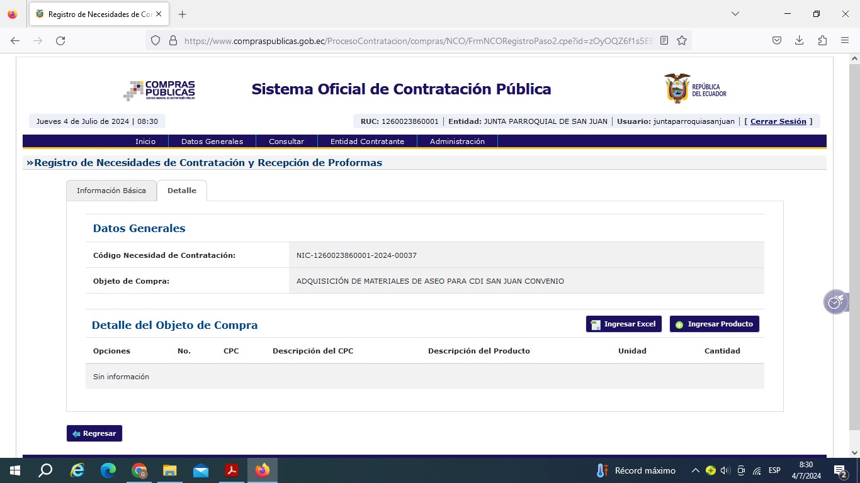Switch to the Información Básica tab
Viewport: 860px width, 483px height.
(x=111, y=191)
